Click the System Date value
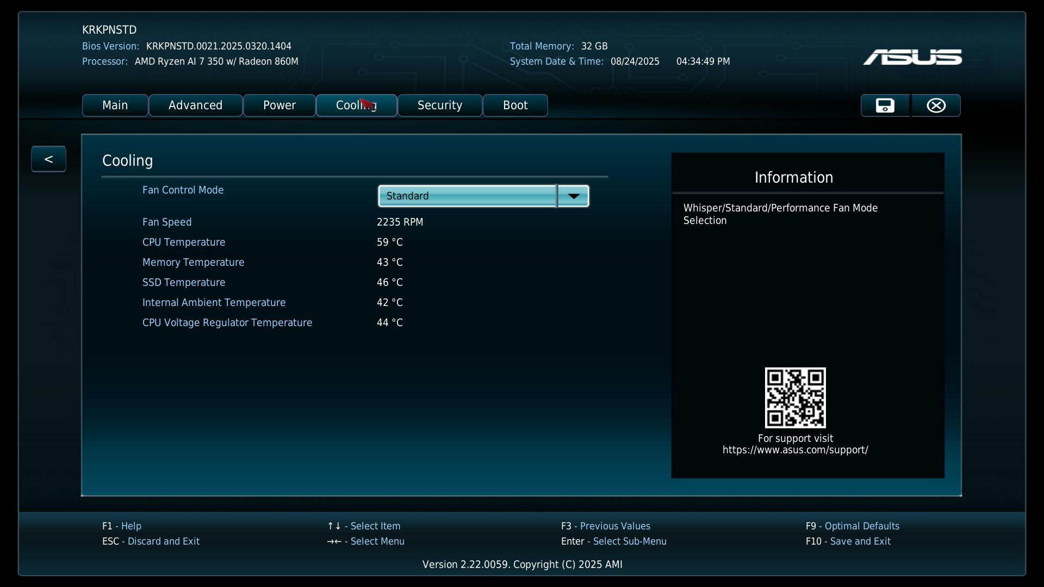 point(635,61)
